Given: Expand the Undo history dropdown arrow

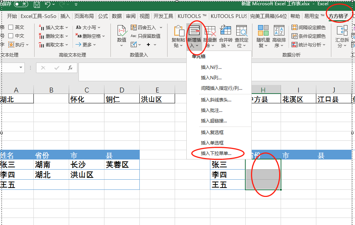Looking at the screenshot, I should 53,4.
